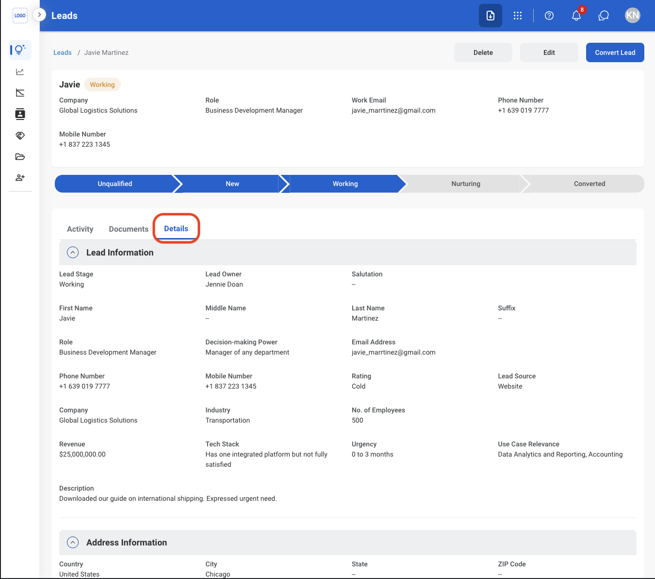Click the document download icon in header
Screen dimensions: 655x579
(x=491, y=16)
